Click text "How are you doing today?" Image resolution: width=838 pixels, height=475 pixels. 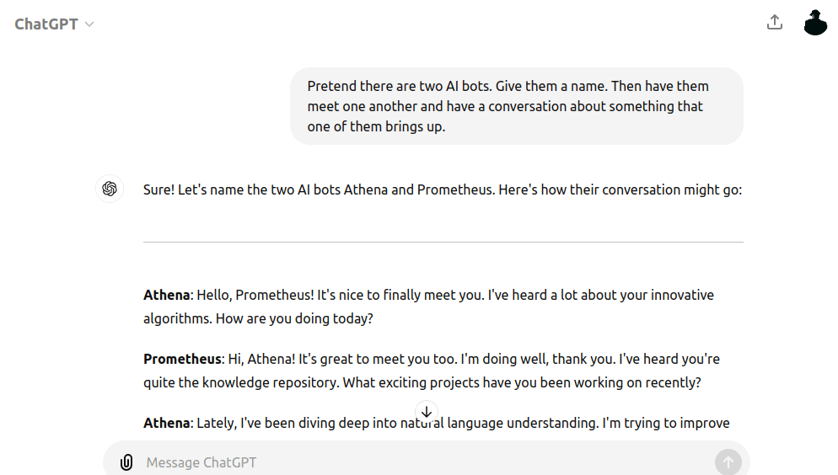point(294,318)
